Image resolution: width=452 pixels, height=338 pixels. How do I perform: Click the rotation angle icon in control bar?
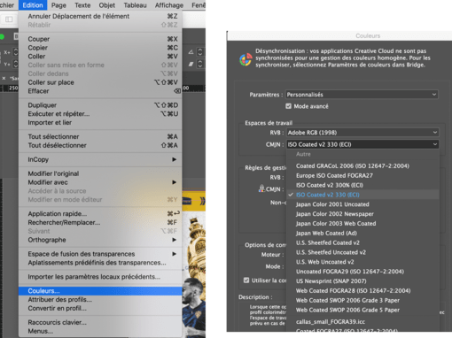pyautogui.click(x=191, y=52)
